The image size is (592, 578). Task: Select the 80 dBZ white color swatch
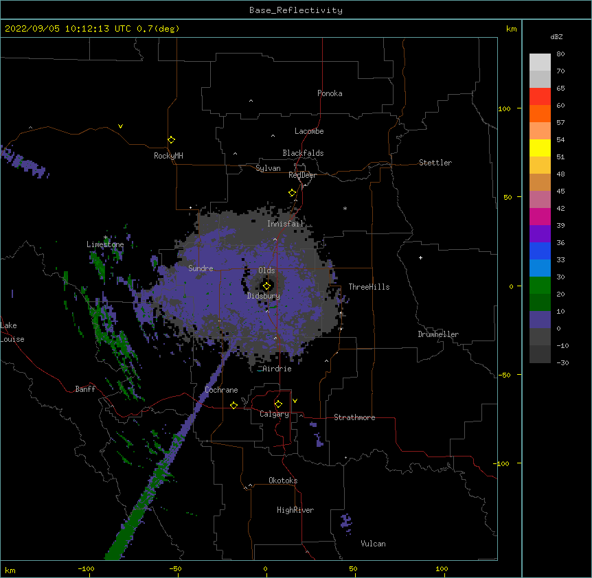tap(540, 62)
